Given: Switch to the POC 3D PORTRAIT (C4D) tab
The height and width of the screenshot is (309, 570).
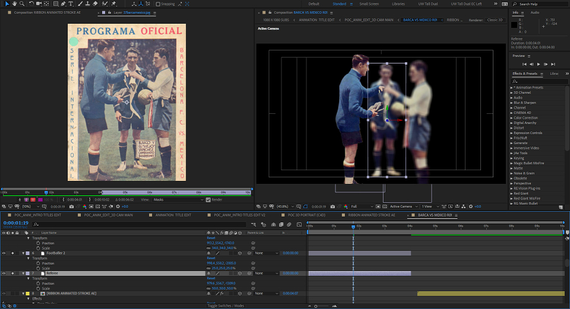Looking at the screenshot, I should 306,215.
